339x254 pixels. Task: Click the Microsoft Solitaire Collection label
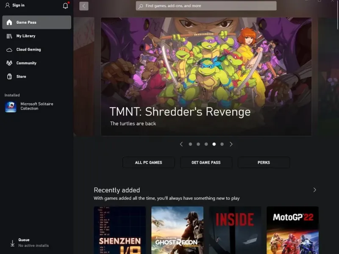tap(37, 106)
